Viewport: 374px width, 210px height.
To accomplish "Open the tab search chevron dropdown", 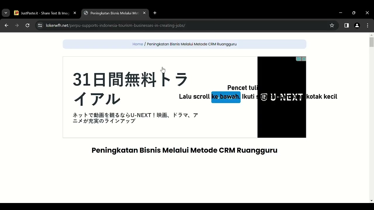I will tap(6, 13).
